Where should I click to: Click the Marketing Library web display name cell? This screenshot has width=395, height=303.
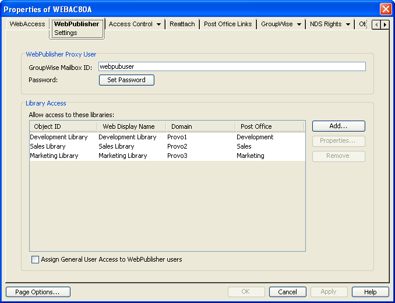(123, 156)
